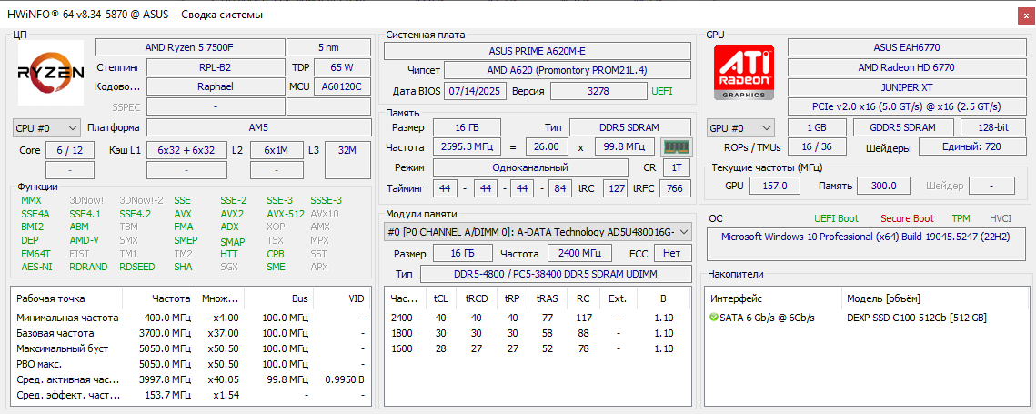
Task: Click the AM5 platform field
Action: point(260,127)
